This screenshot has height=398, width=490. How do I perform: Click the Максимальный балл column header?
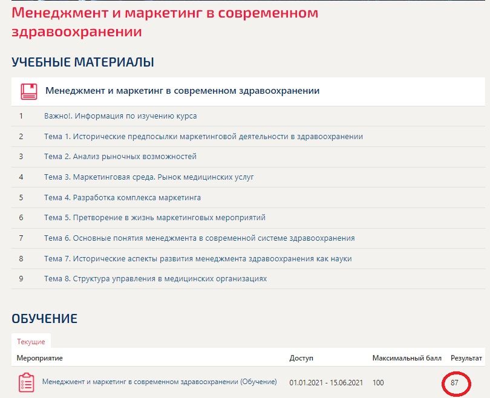point(407,358)
